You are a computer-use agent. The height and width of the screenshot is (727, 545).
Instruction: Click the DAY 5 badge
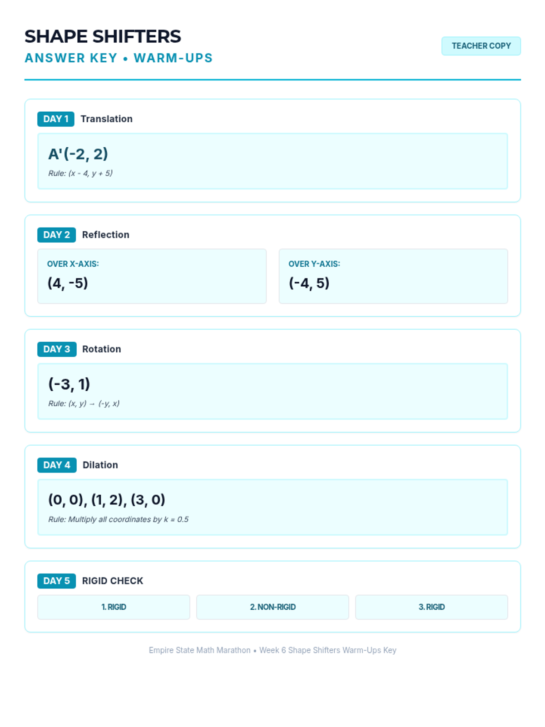pos(56,581)
